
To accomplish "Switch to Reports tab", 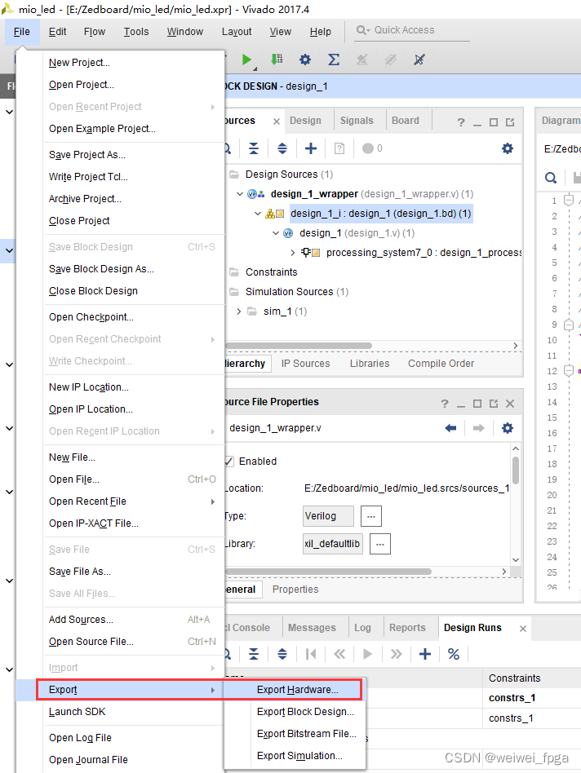I will (x=407, y=628).
